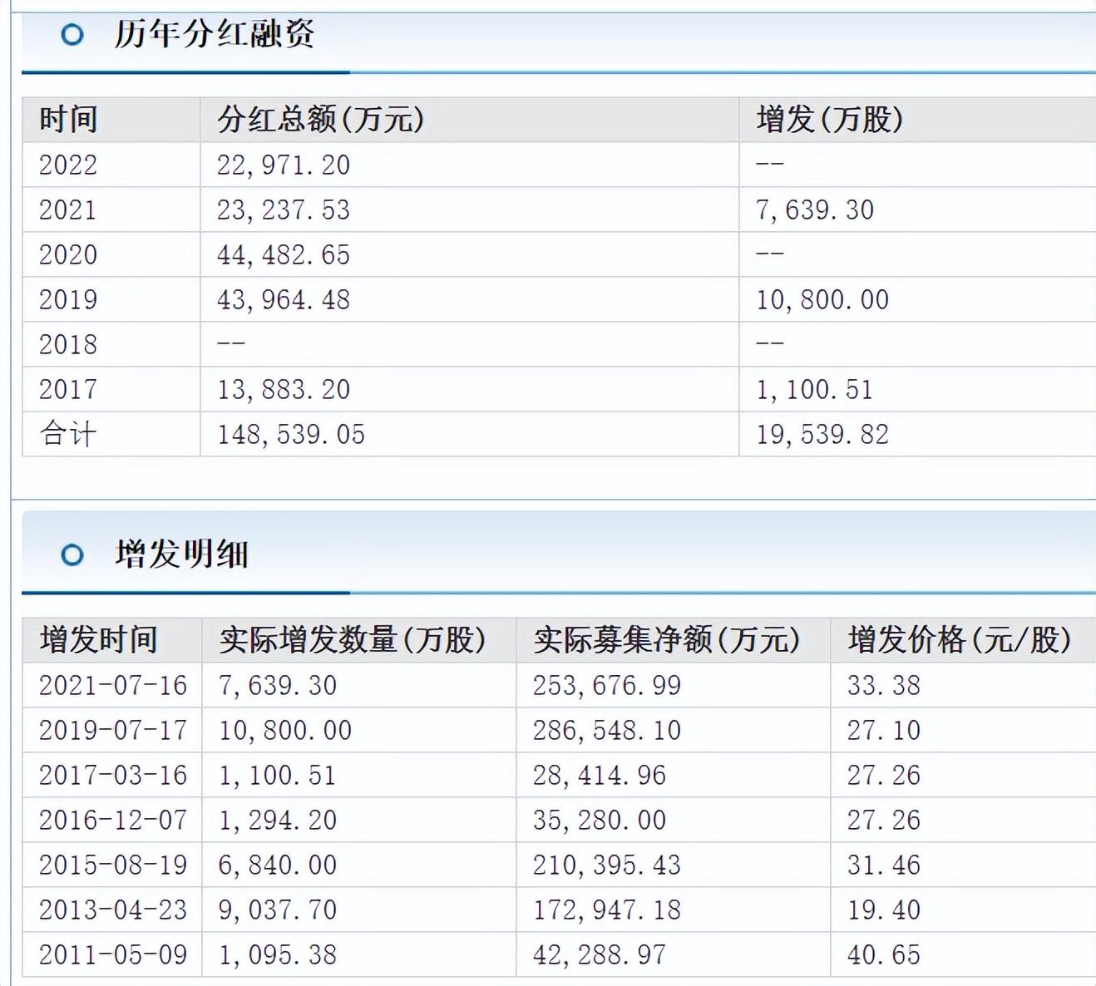Select the net raised amount 42,288.97
Viewport: 1096px width, 986px height.
600,954
